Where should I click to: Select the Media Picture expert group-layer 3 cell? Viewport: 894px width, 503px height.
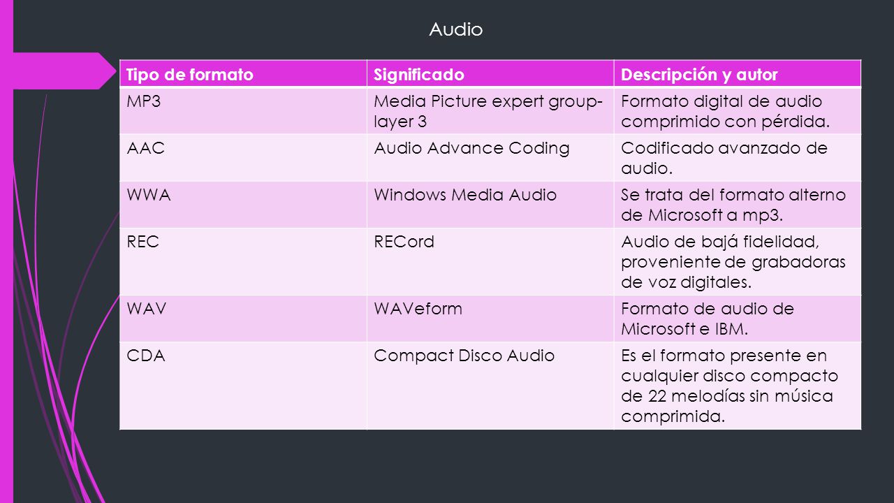[x=490, y=111]
